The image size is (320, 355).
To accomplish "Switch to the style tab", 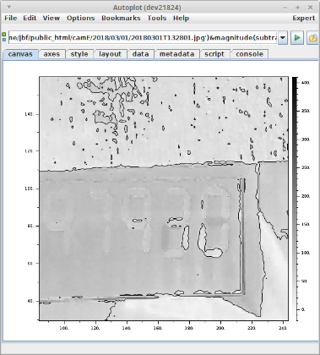I will pyautogui.click(x=79, y=54).
